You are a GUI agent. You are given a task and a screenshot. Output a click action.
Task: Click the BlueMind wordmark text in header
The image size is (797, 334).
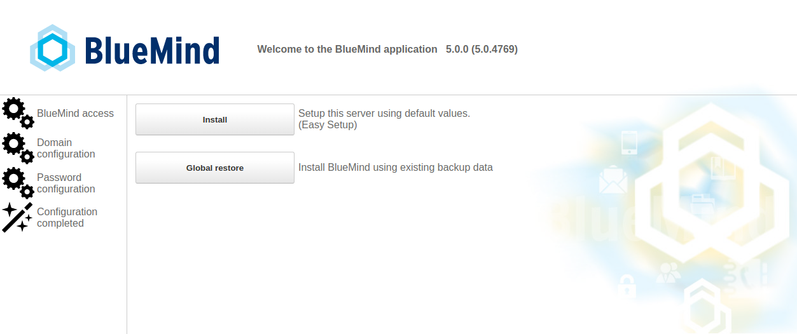[x=151, y=50]
